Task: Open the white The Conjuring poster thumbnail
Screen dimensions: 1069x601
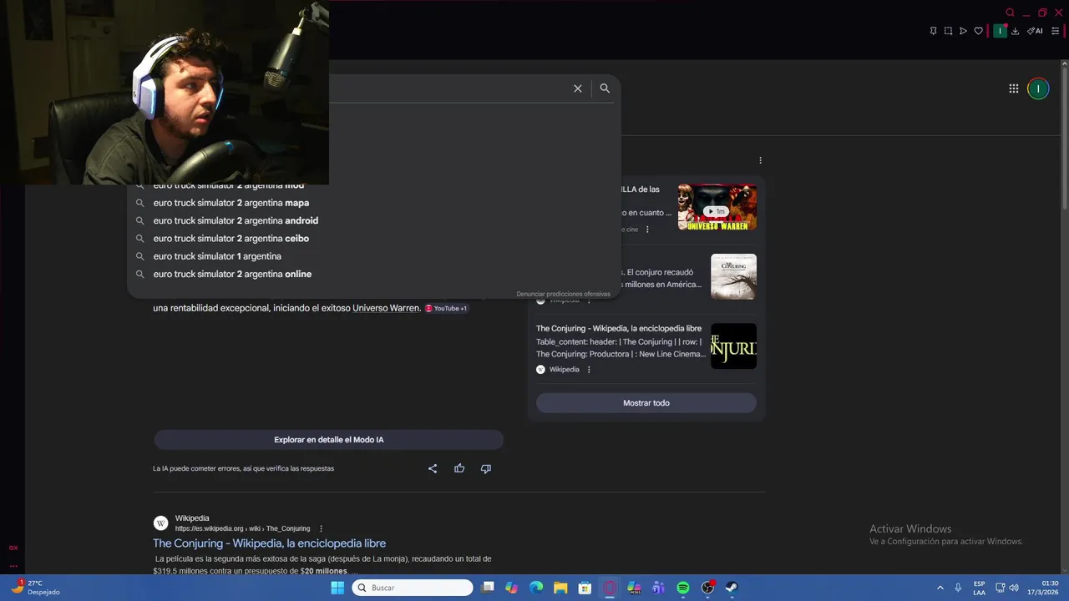Action: pyautogui.click(x=733, y=276)
